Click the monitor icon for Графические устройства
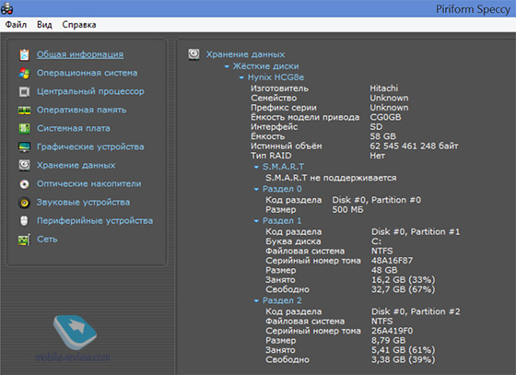The image size is (516, 375). click(x=24, y=146)
